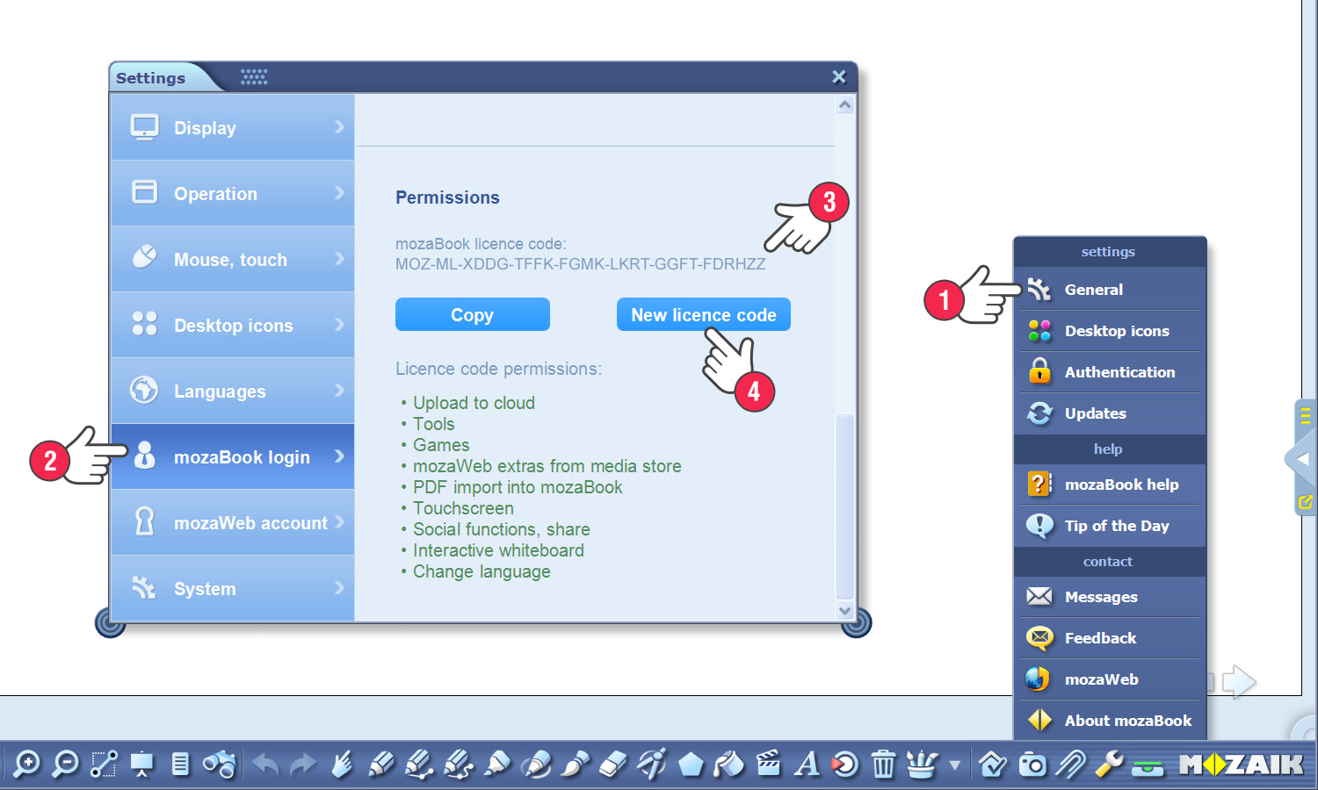Image resolution: width=1318 pixels, height=790 pixels.
Task: Expand the Display settings category
Action: pyautogui.click(x=233, y=128)
